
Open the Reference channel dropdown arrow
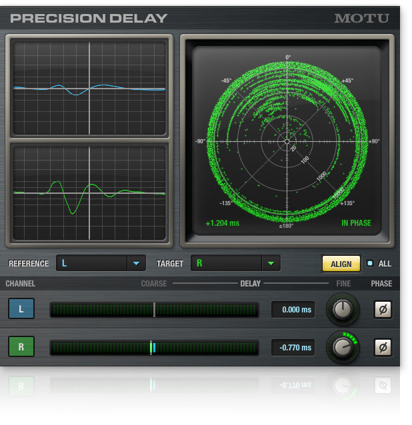pos(136,263)
